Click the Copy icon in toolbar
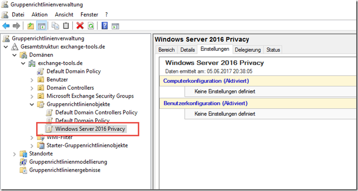Image resolution: width=358 pixels, height=191 pixels. point(55,26)
